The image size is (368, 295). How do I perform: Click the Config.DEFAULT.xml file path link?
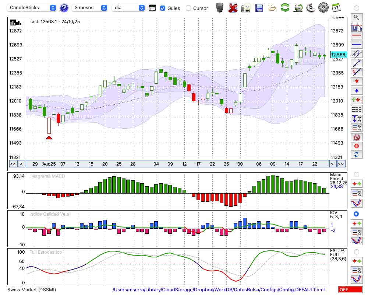tap(218, 290)
